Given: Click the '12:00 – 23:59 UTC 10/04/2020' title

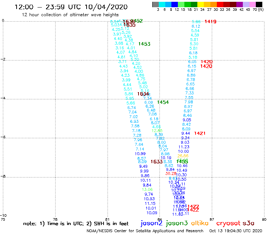Looking at the screenshot, I should tap(71, 7).
